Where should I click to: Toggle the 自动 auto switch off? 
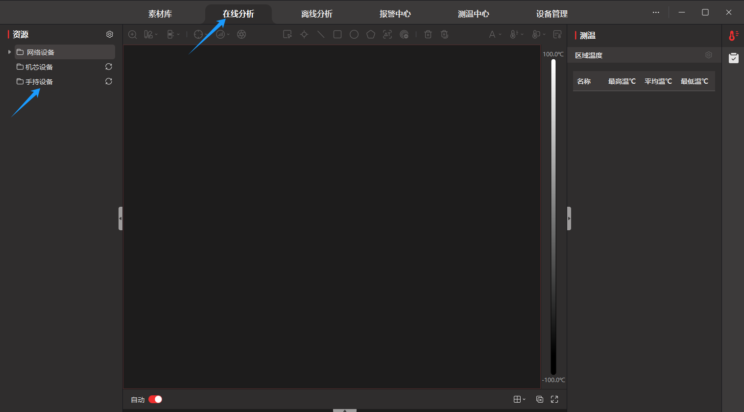(155, 399)
